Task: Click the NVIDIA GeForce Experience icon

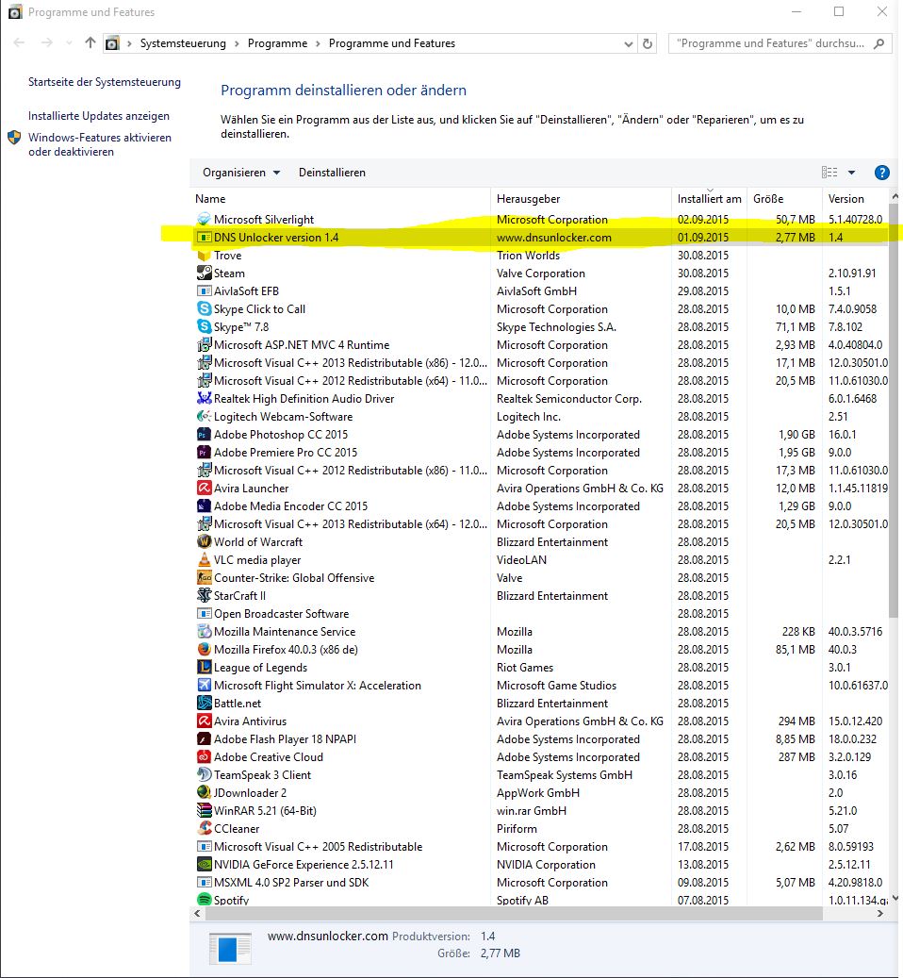Action: pyautogui.click(x=204, y=865)
